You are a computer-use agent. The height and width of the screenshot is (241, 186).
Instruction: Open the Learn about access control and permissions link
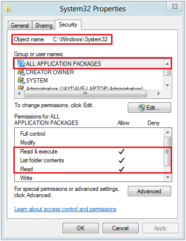click(x=65, y=209)
